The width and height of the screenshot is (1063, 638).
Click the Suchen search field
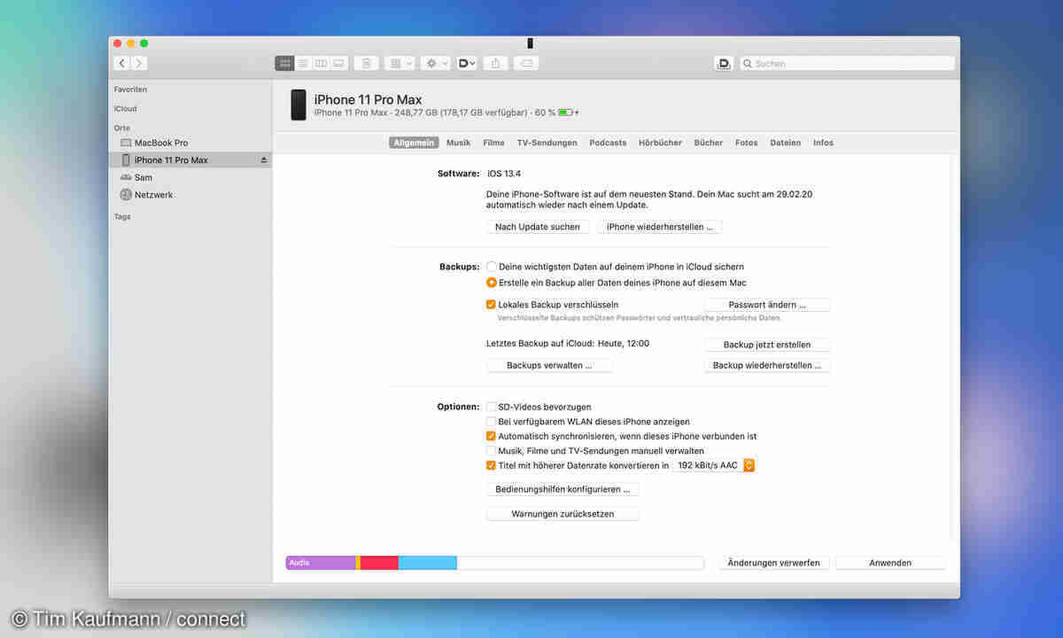[x=846, y=64]
